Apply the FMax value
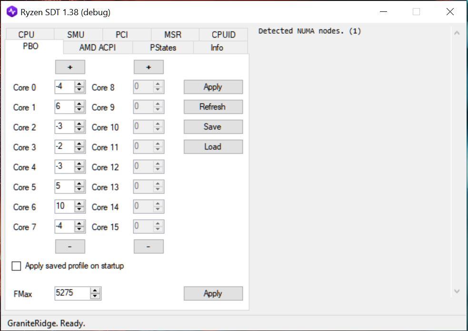The image size is (468, 331). tap(213, 293)
